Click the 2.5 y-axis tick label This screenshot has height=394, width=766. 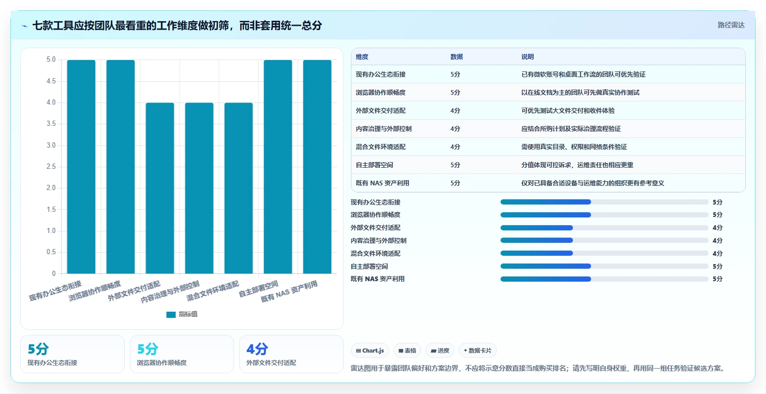pyautogui.click(x=51, y=167)
